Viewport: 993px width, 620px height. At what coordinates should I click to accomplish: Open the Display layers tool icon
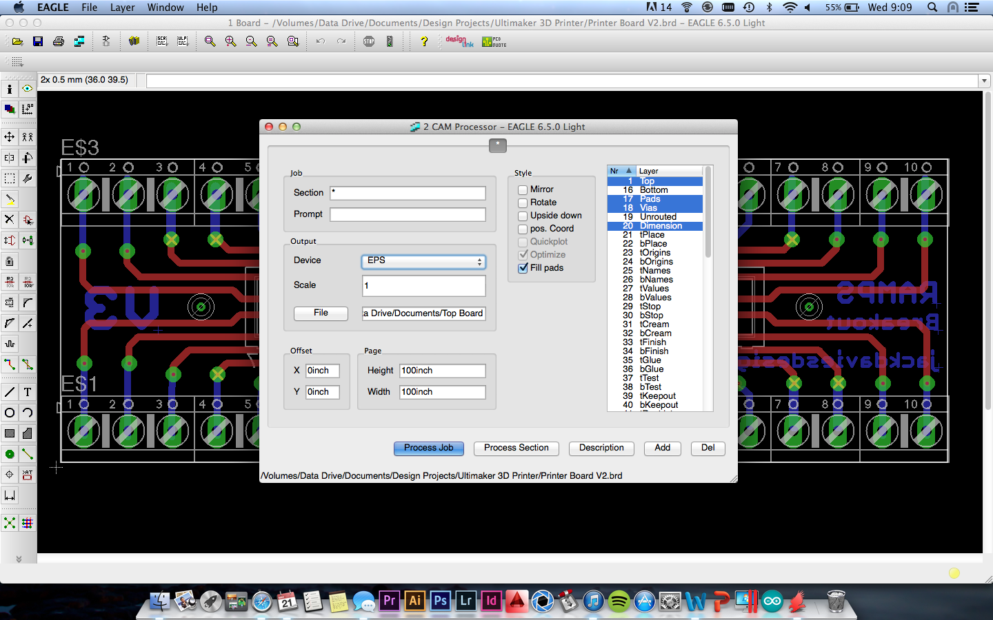[10, 109]
